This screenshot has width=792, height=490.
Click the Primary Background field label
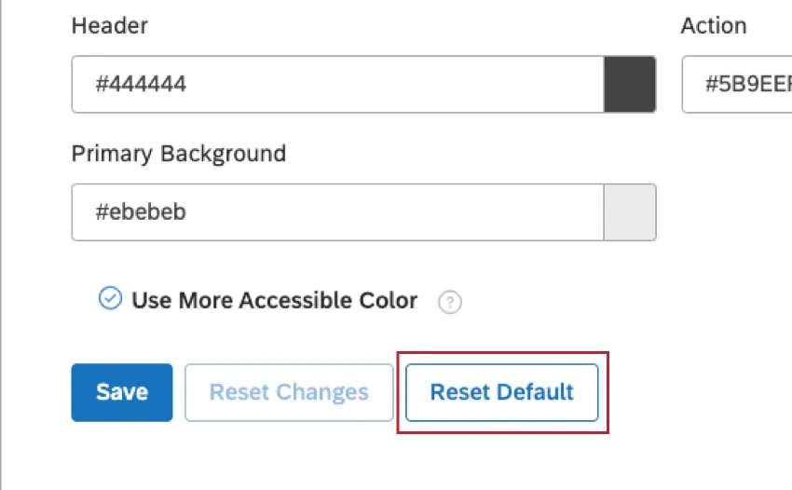[x=178, y=154]
